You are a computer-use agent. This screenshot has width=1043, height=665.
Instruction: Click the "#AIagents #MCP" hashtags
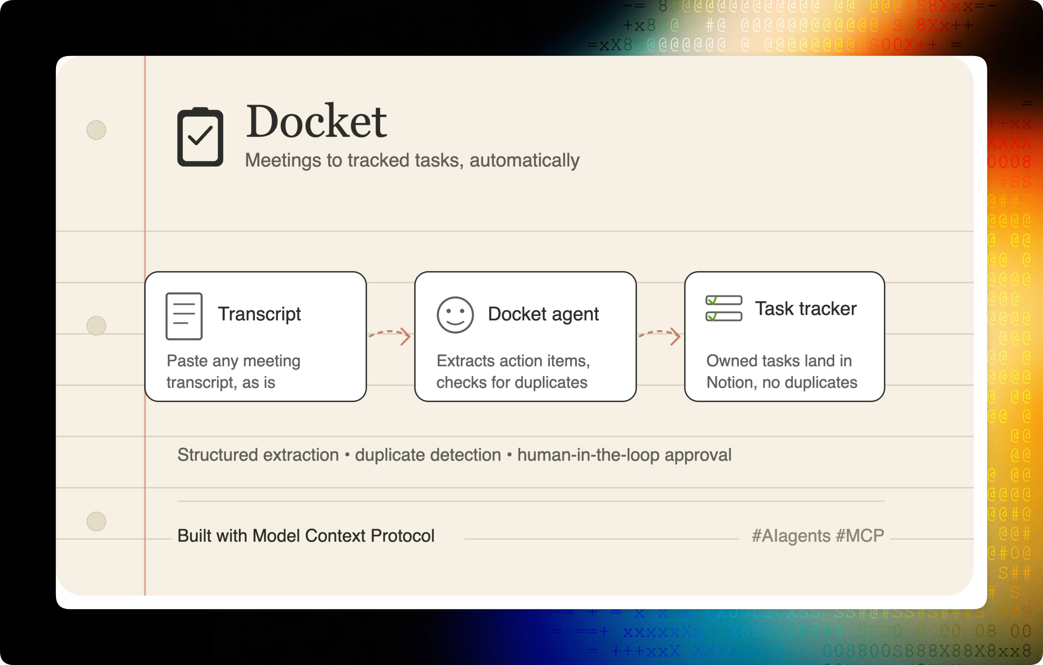(x=818, y=536)
